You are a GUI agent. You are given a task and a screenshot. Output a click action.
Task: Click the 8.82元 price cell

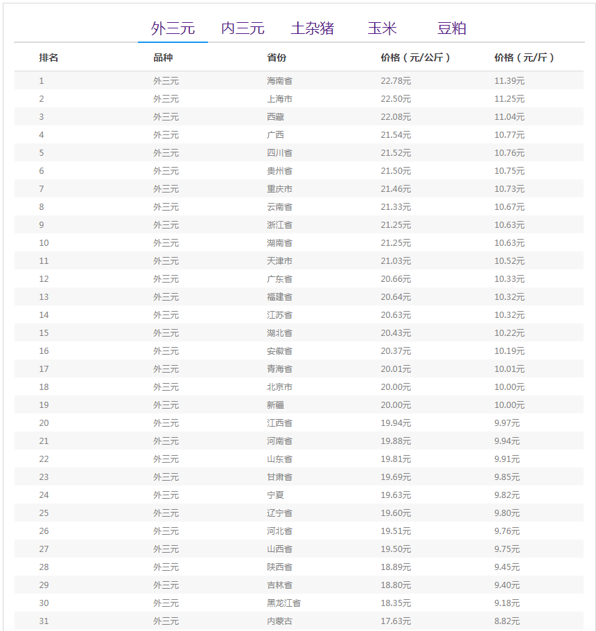pos(507,621)
